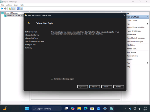This screenshot has height=112, width=150.
Task: Click Refresh in Actions pane
Action: click(x=130, y=59)
